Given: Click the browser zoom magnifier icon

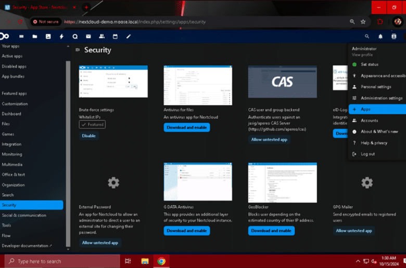Looking at the screenshot, I should [x=352, y=22].
